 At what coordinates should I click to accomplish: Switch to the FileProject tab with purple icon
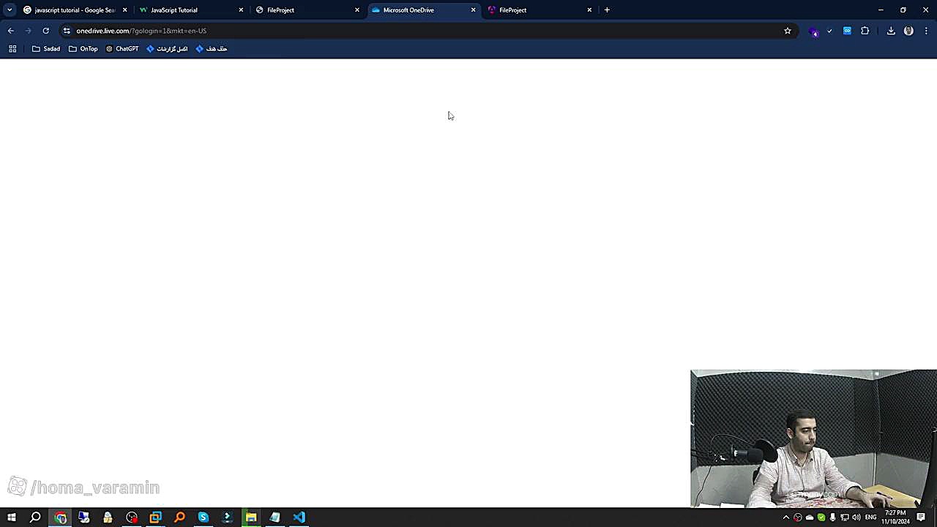pyautogui.click(x=540, y=10)
